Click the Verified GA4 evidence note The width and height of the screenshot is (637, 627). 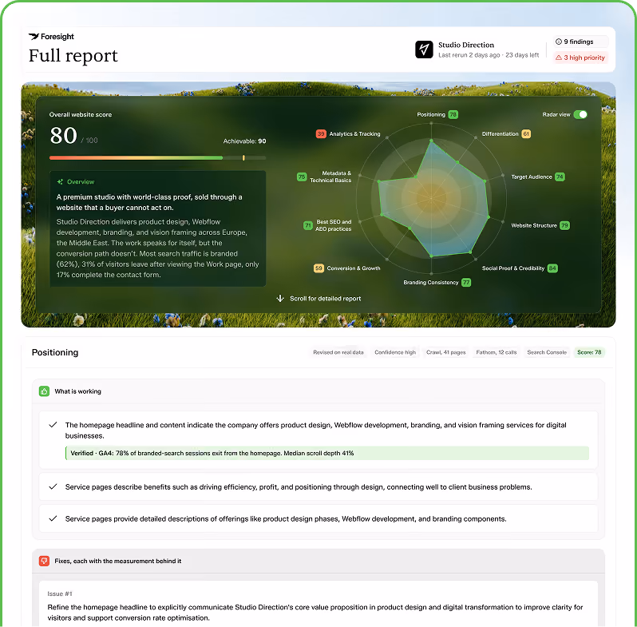(x=327, y=453)
